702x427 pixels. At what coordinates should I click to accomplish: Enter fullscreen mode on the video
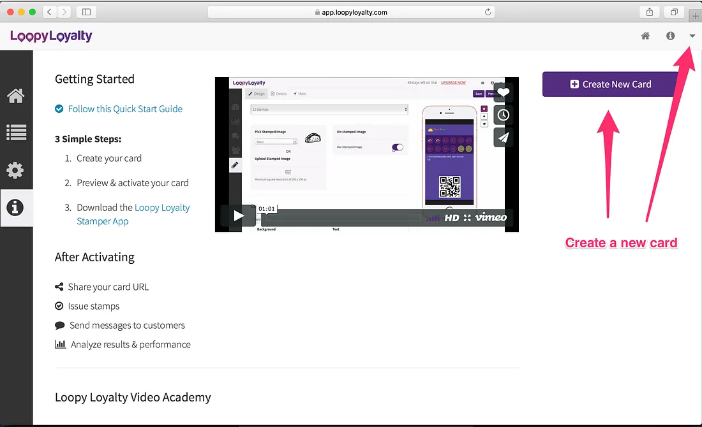467,218
